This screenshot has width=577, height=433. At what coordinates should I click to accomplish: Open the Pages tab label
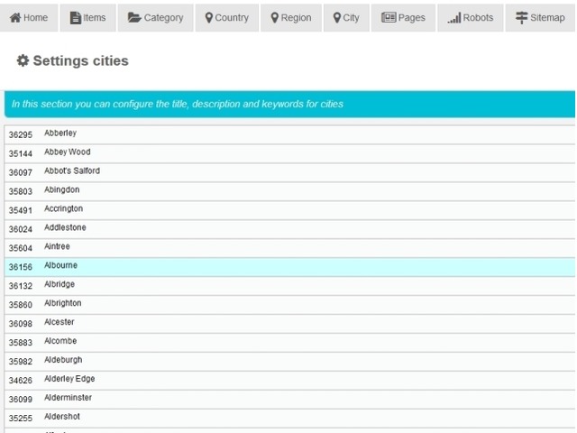coord(411,18)
